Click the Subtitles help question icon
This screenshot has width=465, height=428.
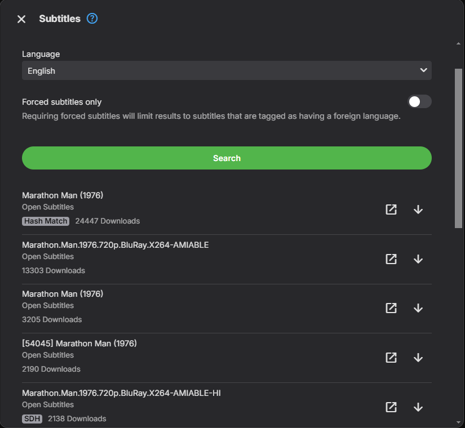(x=92, y=19)
